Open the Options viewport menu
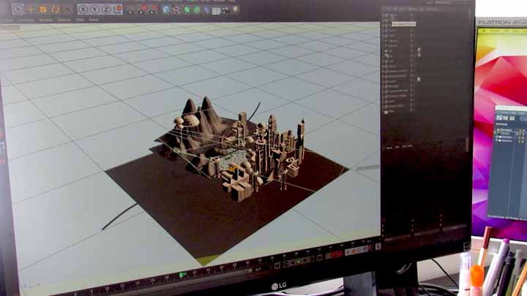Image resolution: width=527 pixels, height=296 pixels. [64, 20]
